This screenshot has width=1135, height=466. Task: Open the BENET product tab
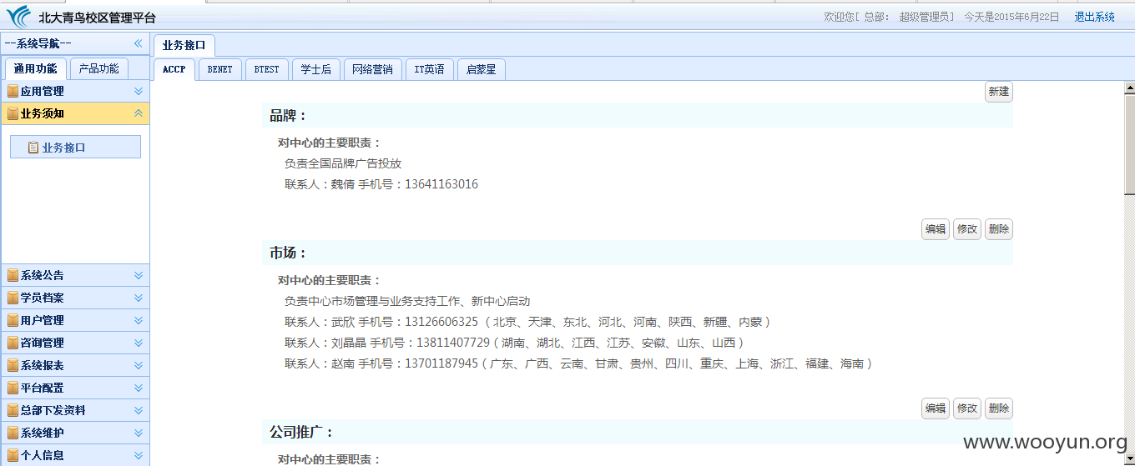(220, 69)
